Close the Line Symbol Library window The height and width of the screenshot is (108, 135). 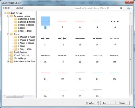pos(129,2)
